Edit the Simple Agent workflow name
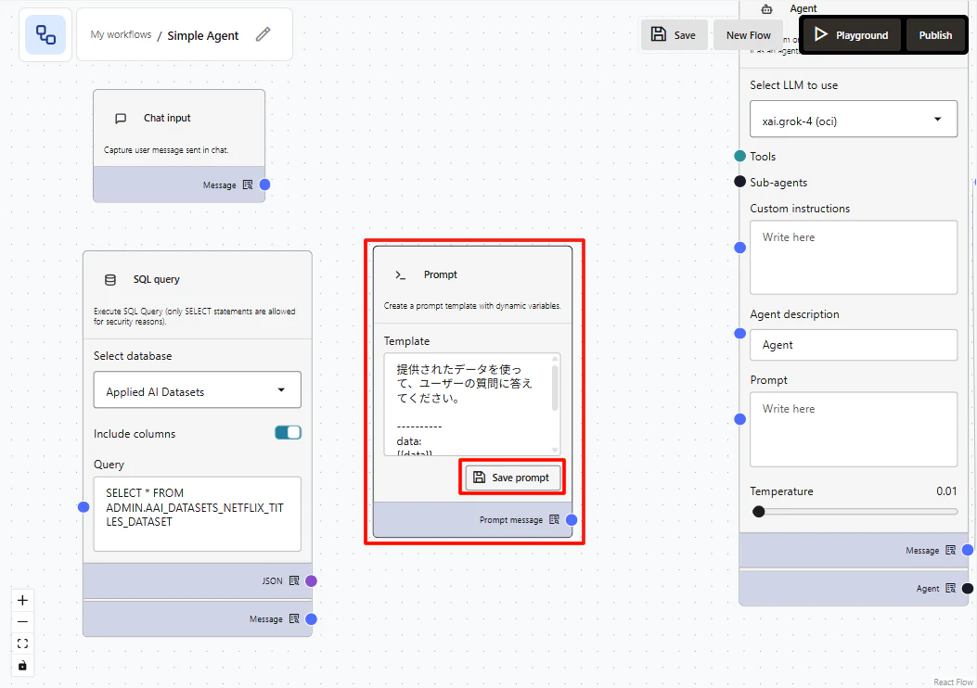Image resolution: width=977 pixels, height=688 pixels. point(263,34)
